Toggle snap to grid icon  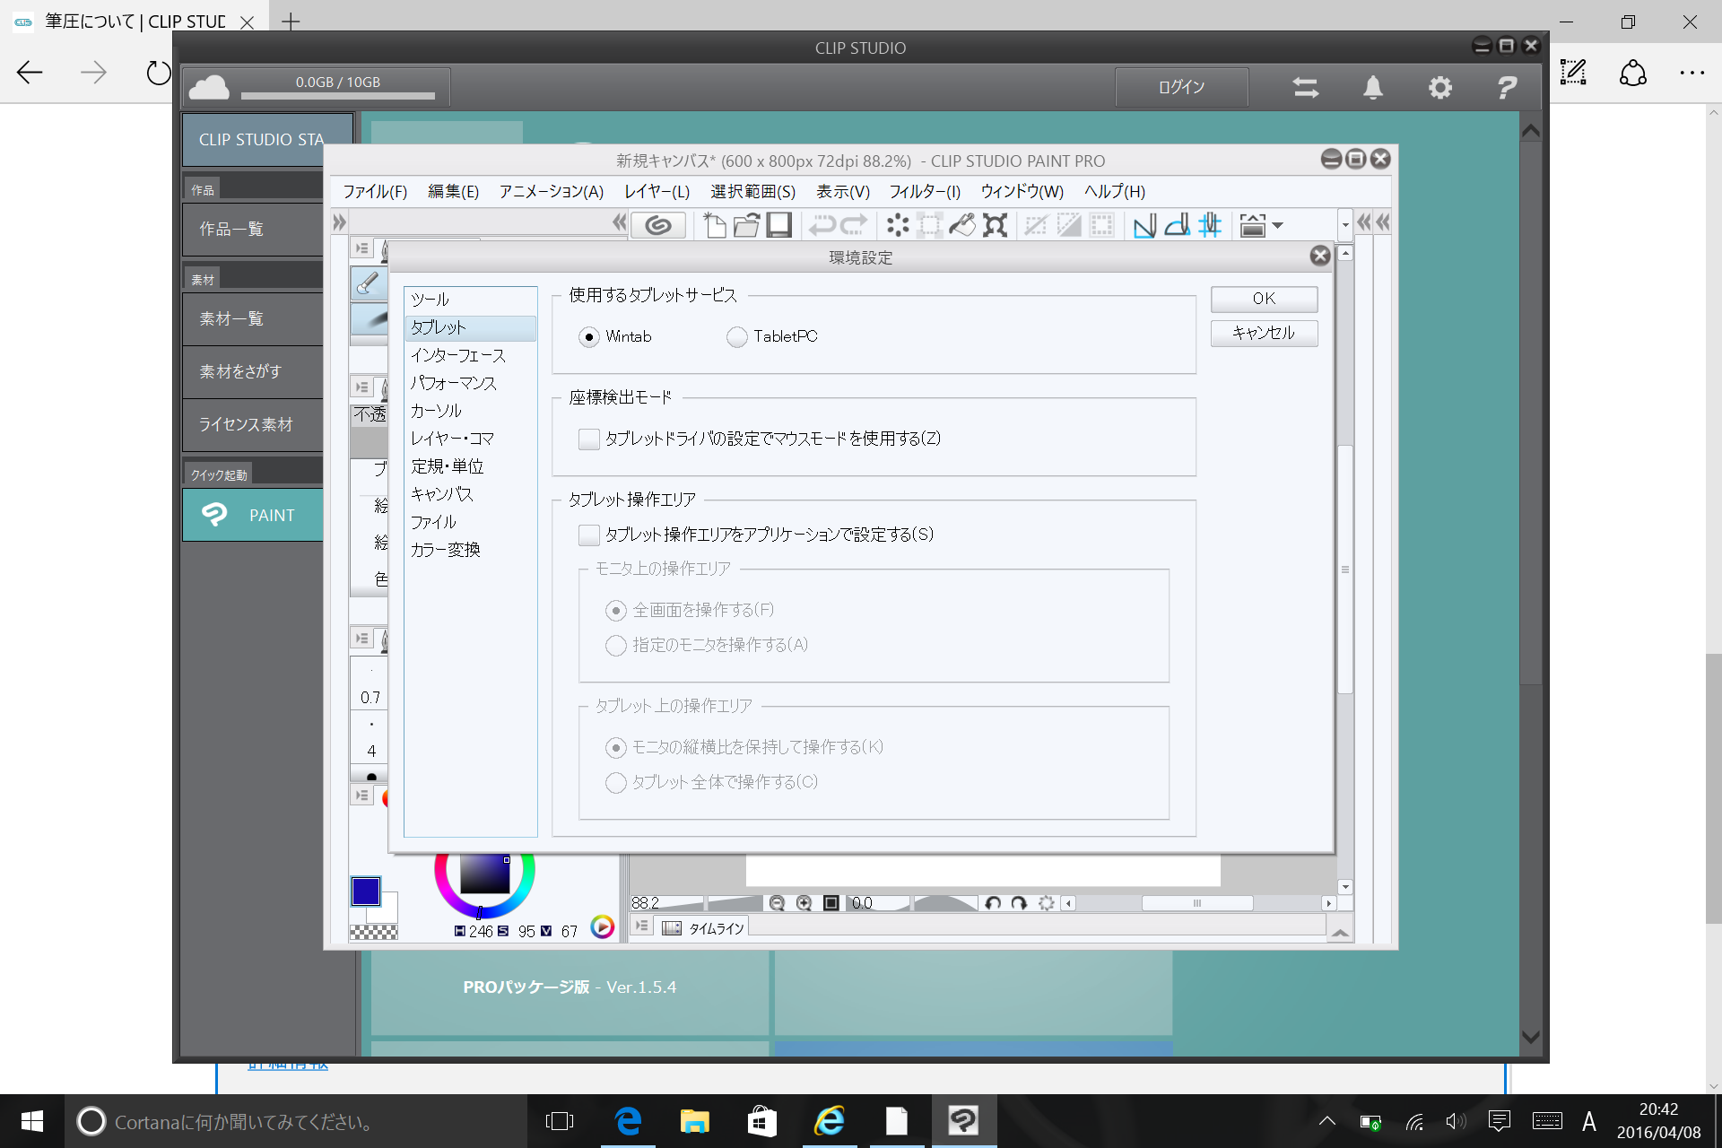click(1210, 225)
